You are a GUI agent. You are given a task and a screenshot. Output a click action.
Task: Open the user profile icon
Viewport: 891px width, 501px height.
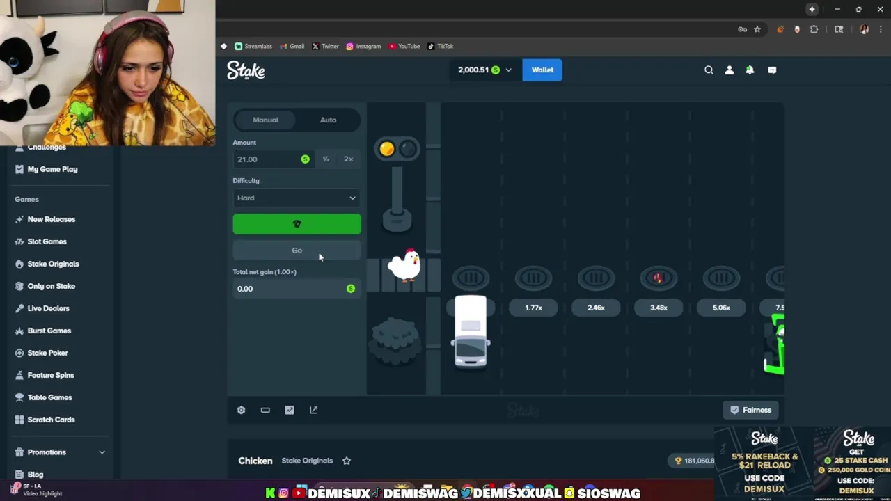pos(729,70)
